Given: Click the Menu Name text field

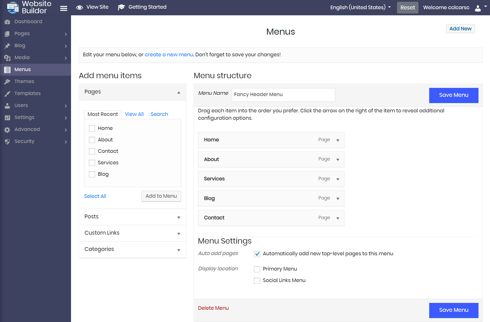Looking at the screenshot, I should [283, 95].
